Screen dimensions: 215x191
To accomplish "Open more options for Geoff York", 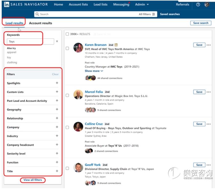I will (208, 165).
